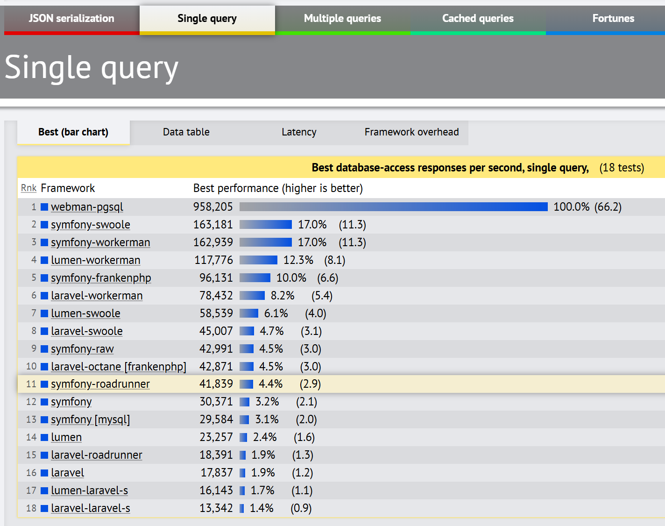665x526 pixels.
Task: Click the symfony [mysql] framework link
Action: [x=90, y=419]
